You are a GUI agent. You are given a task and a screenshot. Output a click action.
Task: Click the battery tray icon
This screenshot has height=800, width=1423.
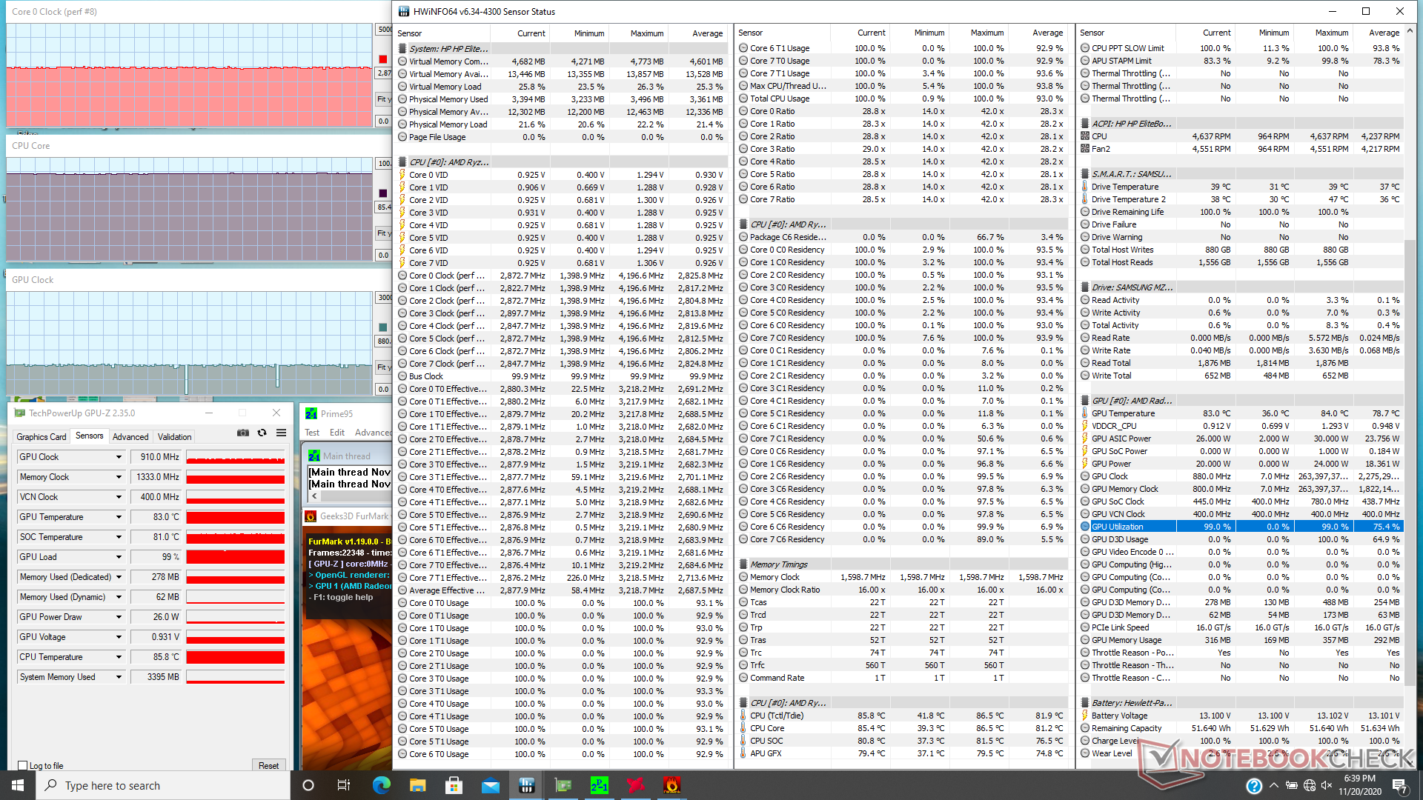(1291, 785)
